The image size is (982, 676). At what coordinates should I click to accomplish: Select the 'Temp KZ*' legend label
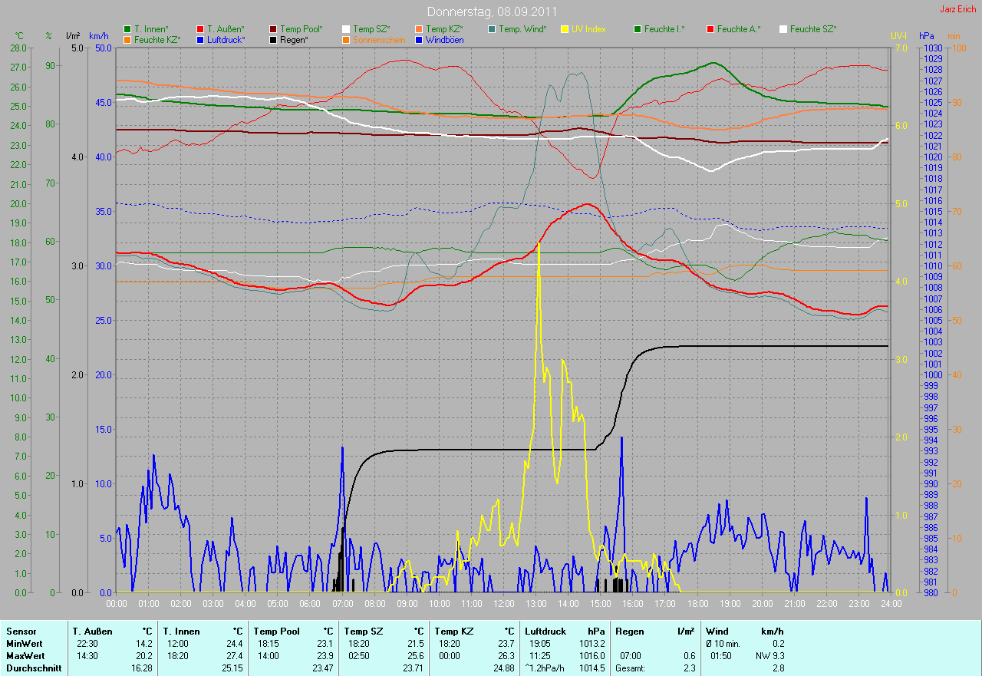(x=444, y=29)
